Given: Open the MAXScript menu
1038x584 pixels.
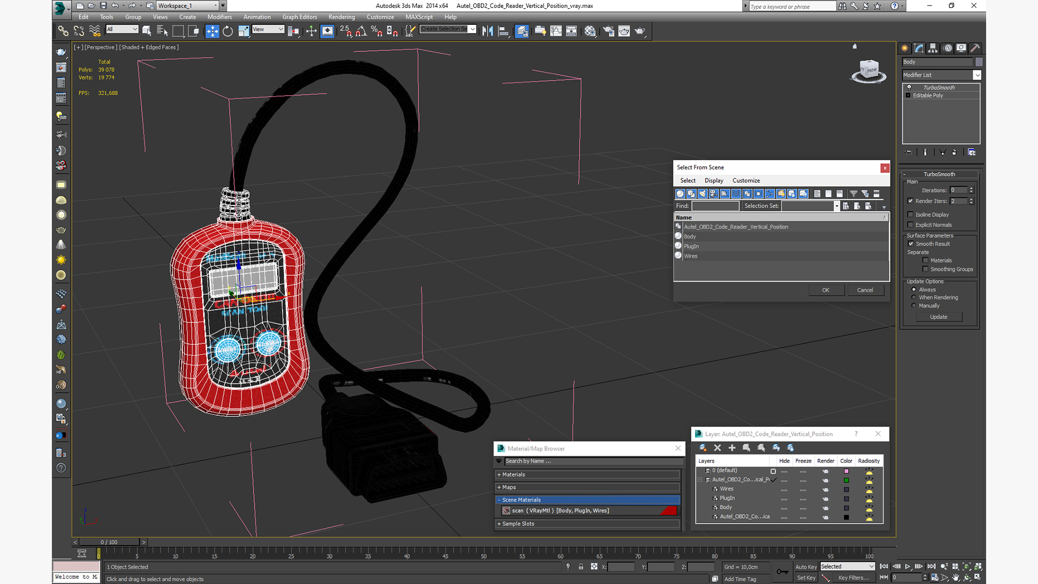Looking at the screenshot, I should point(419,17).
